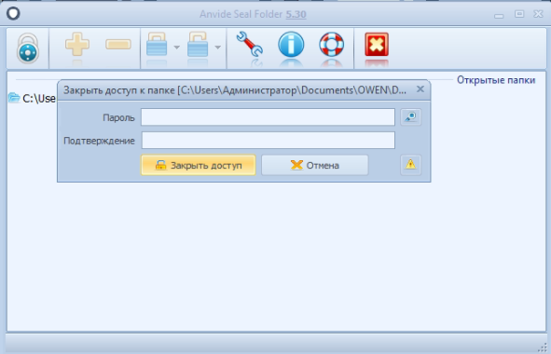Select the C:\Use folder entry in list

click(x=32, y=99)
